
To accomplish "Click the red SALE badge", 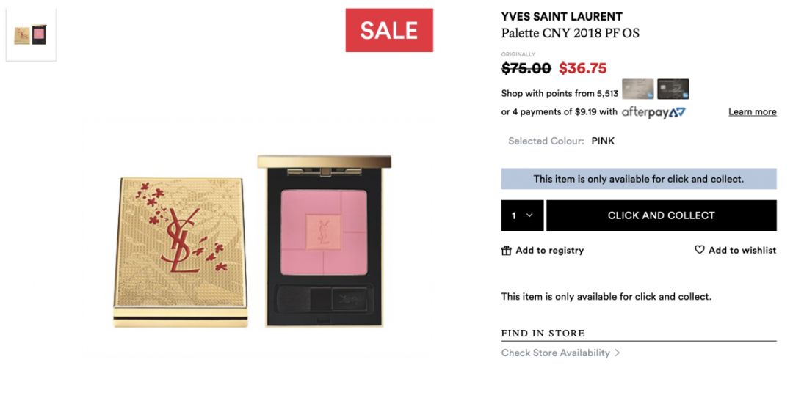I will (x=389, y=30).
